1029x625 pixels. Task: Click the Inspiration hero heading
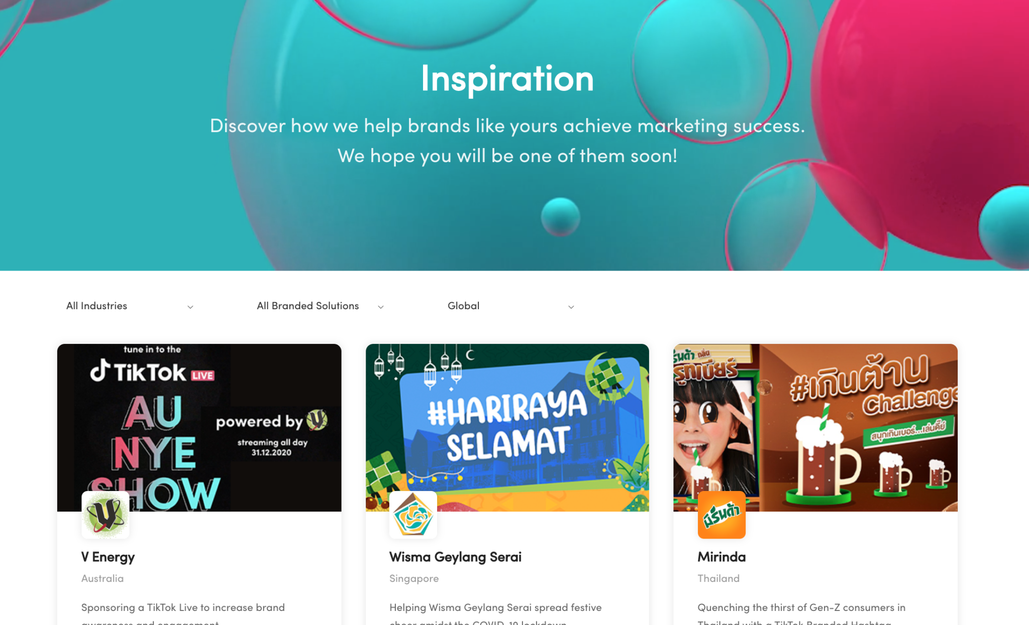click(507, 79)
